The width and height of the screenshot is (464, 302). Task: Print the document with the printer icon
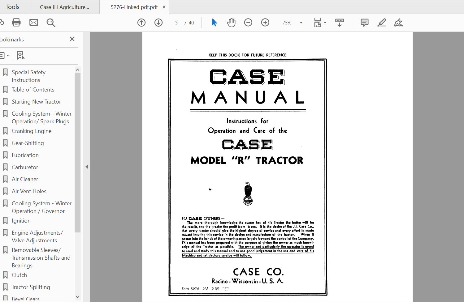point(16,23)
